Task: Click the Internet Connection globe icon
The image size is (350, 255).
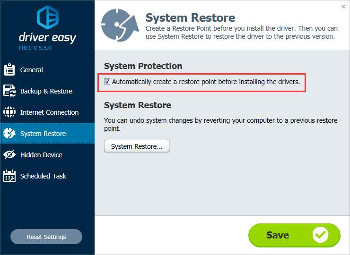Action: 9,112
